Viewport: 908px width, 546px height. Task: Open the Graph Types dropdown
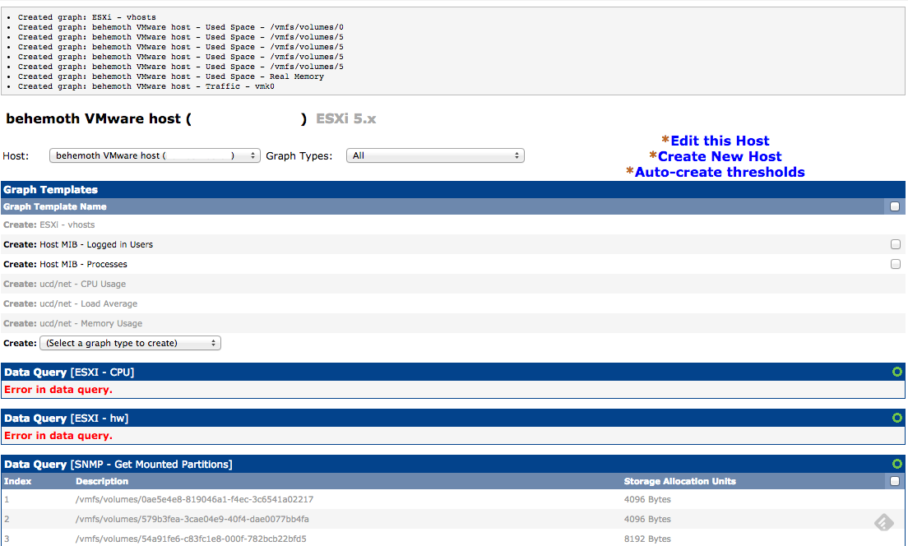tap(435, 155)
